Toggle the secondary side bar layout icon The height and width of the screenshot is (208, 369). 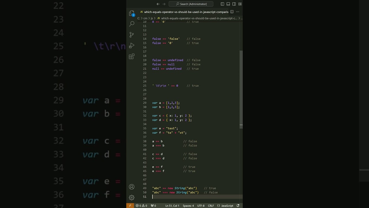(x=234, y=4)
